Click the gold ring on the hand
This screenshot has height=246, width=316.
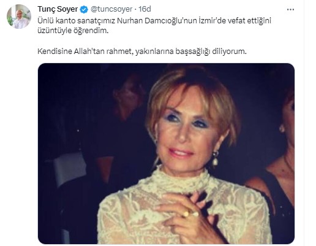pos(186,214)
